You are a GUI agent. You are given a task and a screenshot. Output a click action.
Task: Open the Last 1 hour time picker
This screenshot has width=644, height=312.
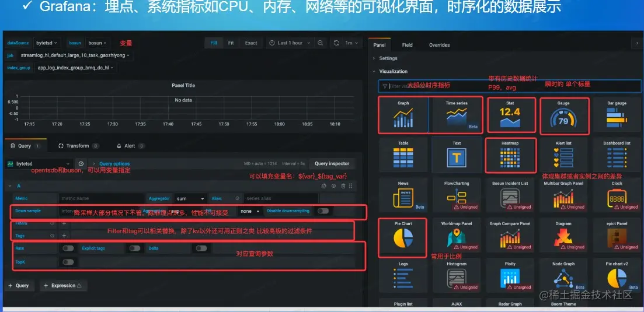[290, 43]
